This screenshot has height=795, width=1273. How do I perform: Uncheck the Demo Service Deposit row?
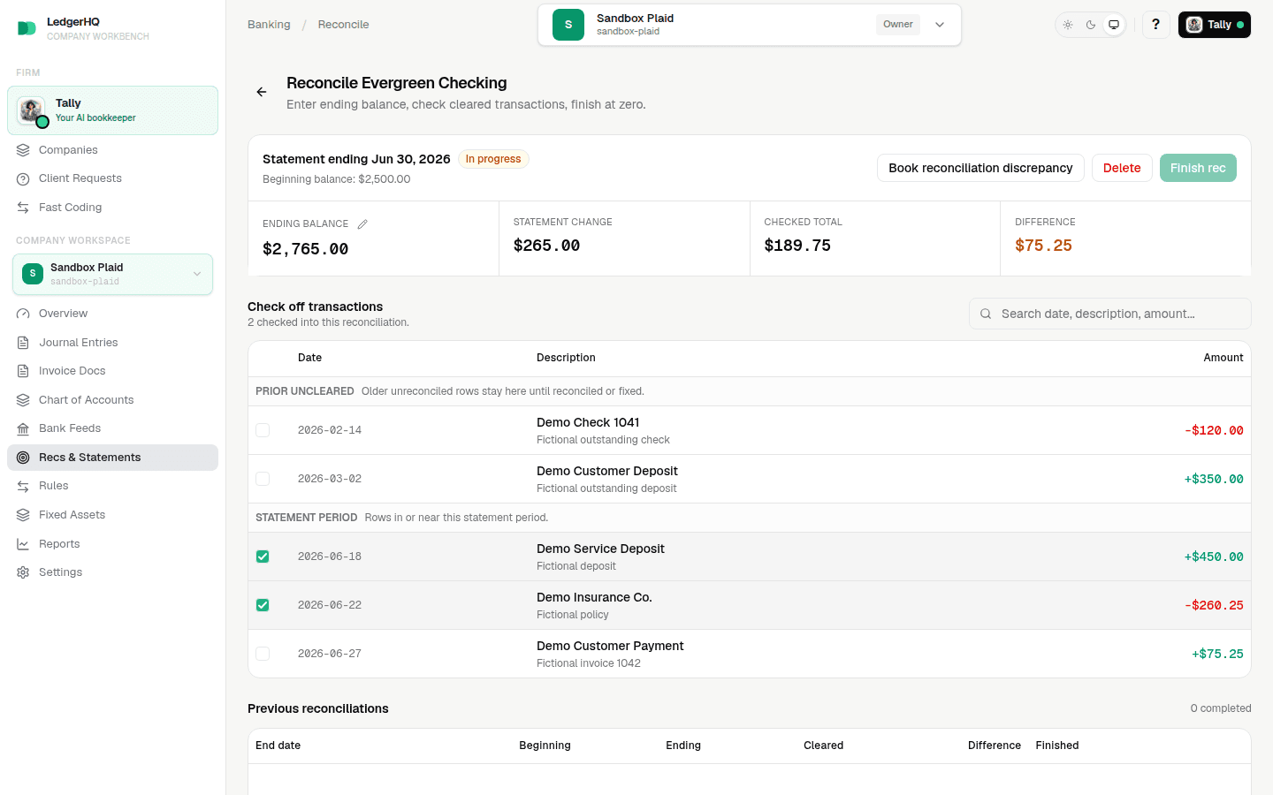click(263, 556)
